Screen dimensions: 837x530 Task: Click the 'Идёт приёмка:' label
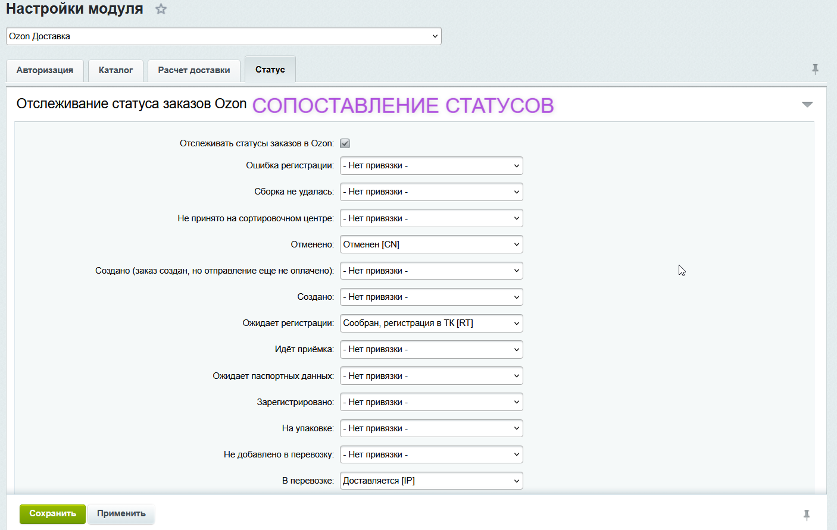[x=304, y=349]
